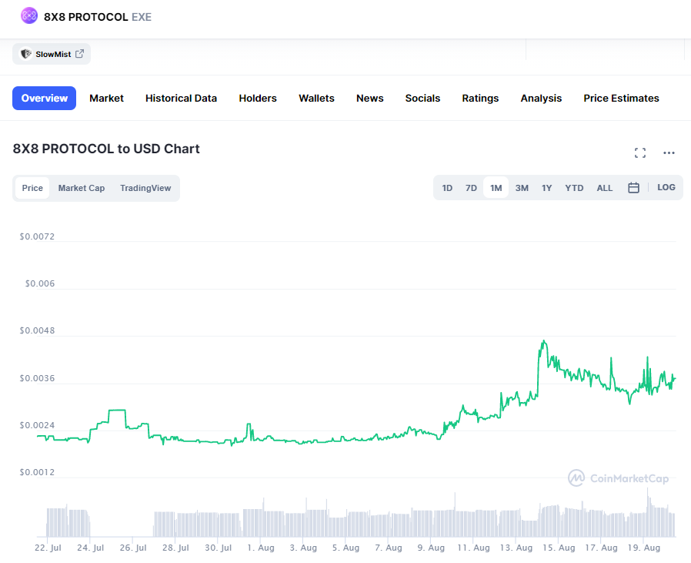Click the $0.0024 price axis label
The width and height of the screenshot is (691, 563).
coord(37,425)
